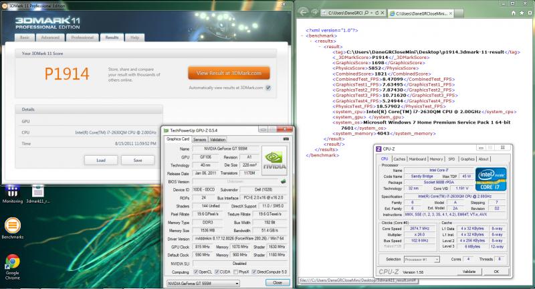This screenshot has width=535, height=289.
Task: Toggle the DirectCompute 5.0 checkbox
Action: pos(254,272)
